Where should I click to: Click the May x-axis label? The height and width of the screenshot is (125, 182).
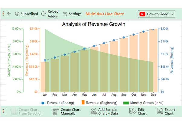tap(84, 95)
